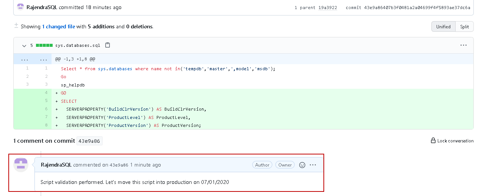
Task: Click the diff settings icon near Showing
Action: [16, 26]
